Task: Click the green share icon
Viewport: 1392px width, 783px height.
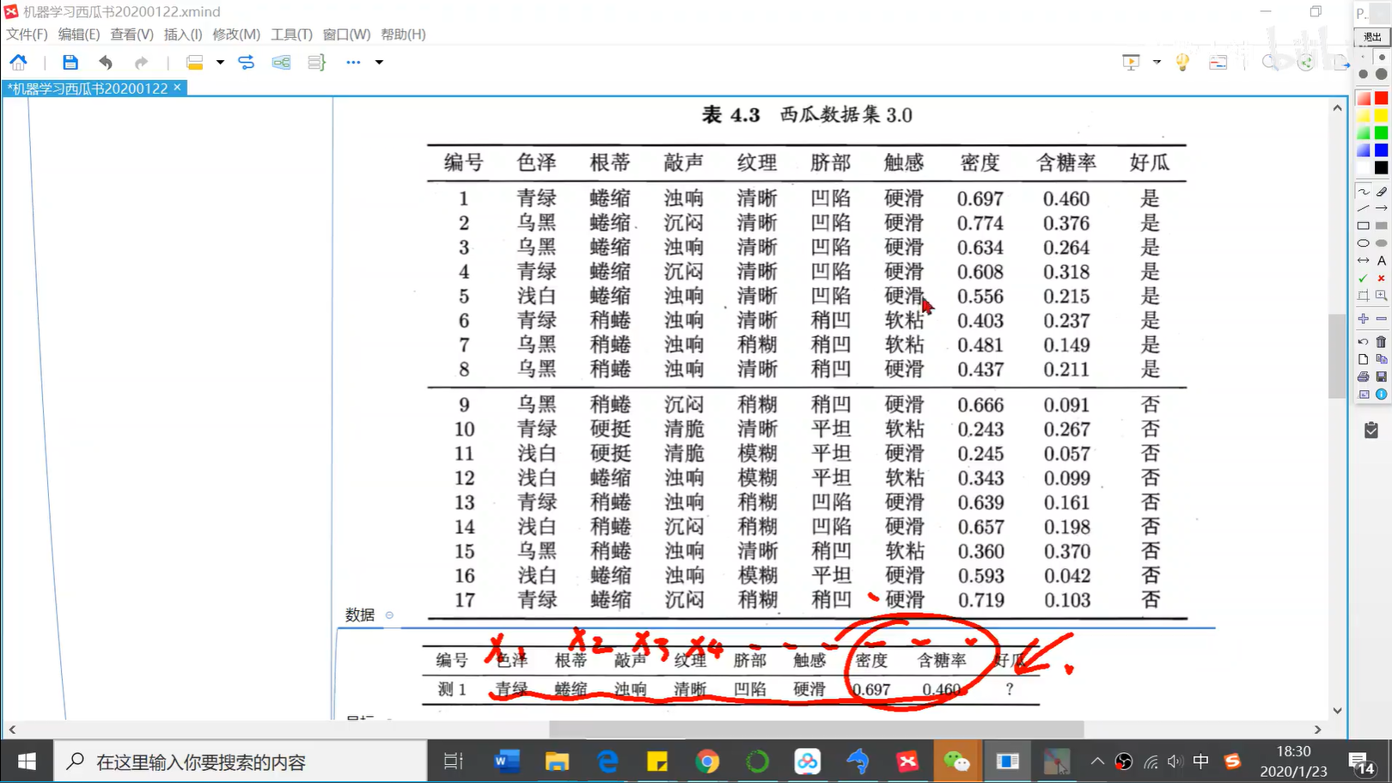Action: [1306, 62]
